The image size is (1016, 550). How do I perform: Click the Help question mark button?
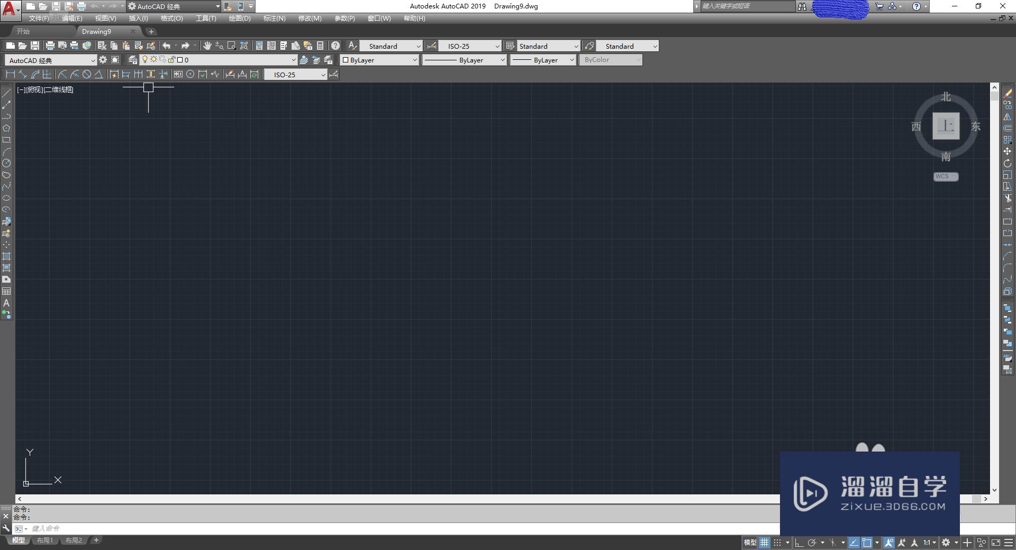point(334,46)
